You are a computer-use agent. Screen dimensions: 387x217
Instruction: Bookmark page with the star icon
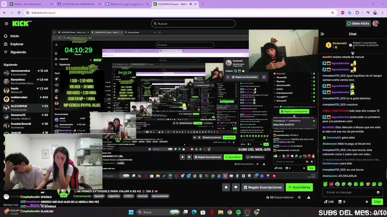(333, 13)
